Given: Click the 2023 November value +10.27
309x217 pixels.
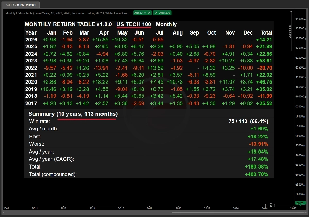Looking at the screenshot, I should [x=227, y=61].
